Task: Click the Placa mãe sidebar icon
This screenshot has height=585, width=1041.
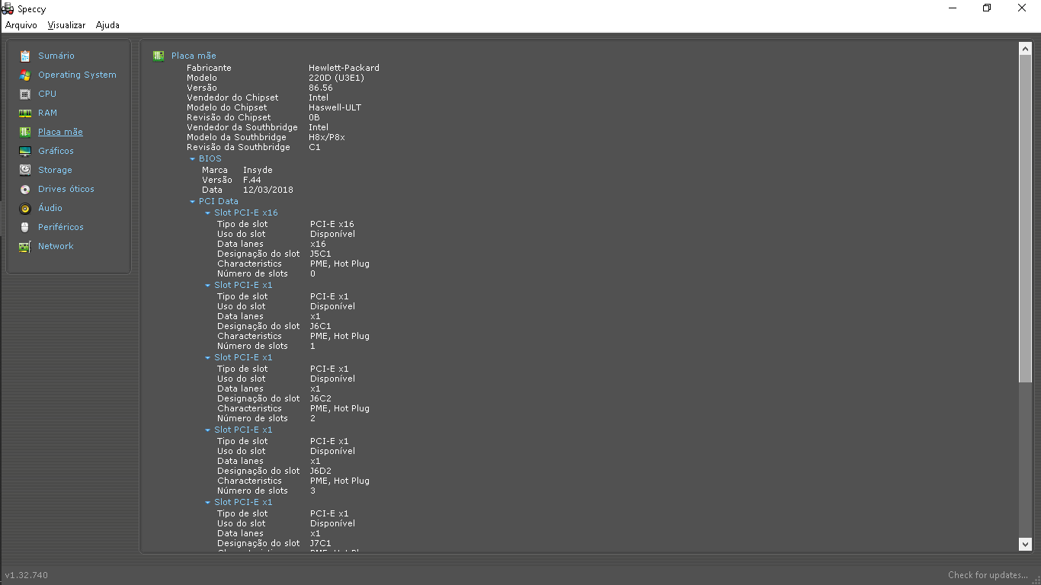Action: click(25, 132)
